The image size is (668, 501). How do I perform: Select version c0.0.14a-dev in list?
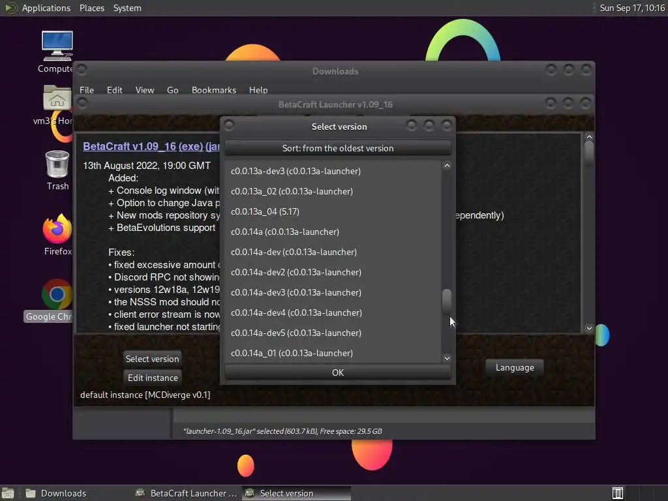(x=333, y=252)
